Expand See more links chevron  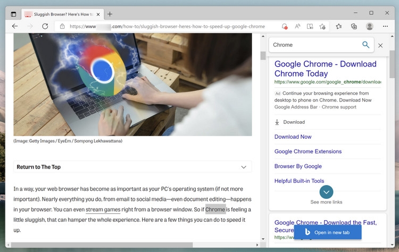[327, 192]
